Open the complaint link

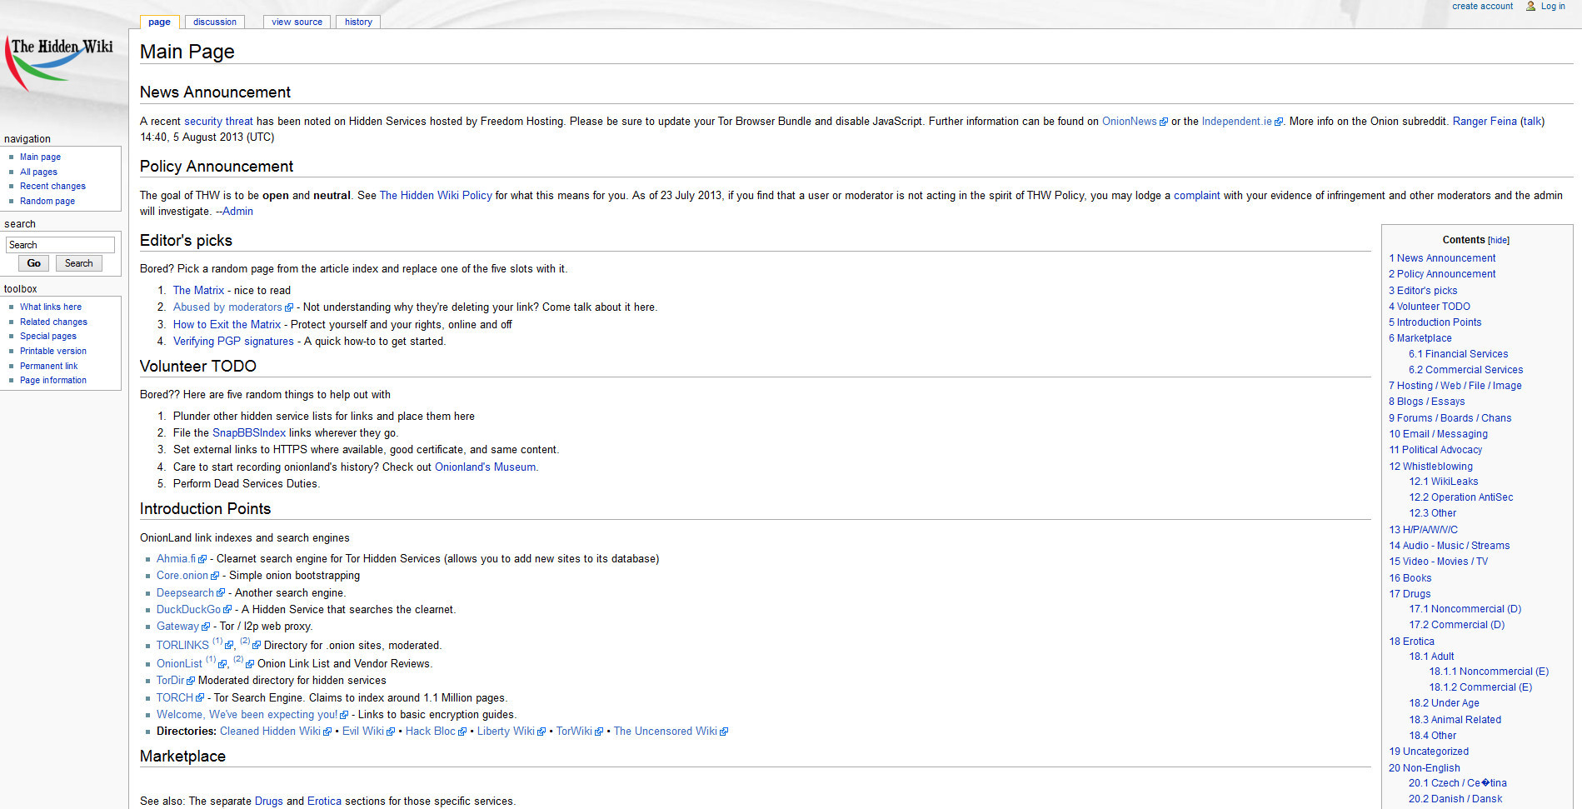pyautogui.click(x=1196, y=195)
